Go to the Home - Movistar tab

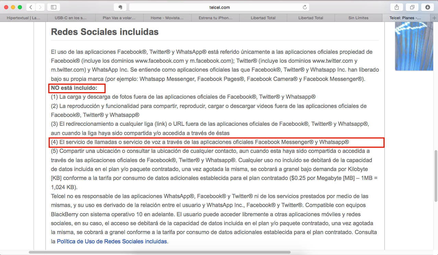click(167, 18)
